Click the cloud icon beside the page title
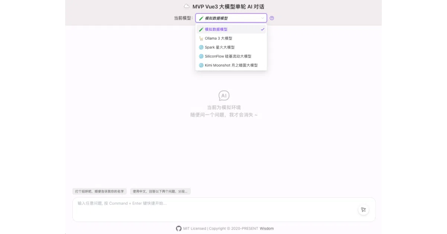Screen dimensions: 447x234 tap(187, 6)
